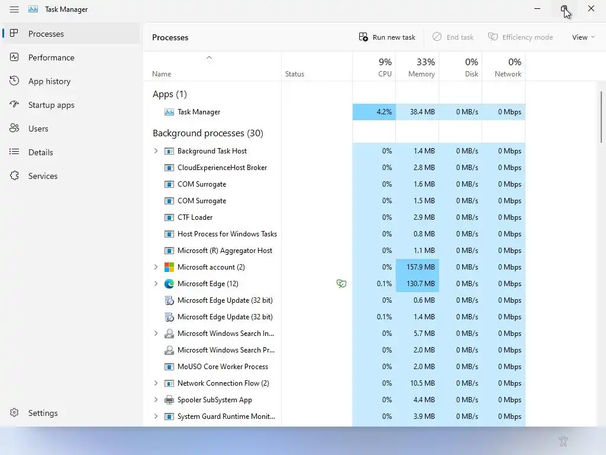Click the vertical scrollbar thumb
Viewport: 606px width, 455px height.
[601, 117]
